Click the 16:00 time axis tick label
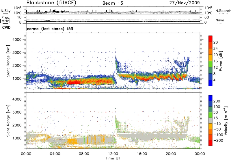The image size is (231, 160). [142, 154]
